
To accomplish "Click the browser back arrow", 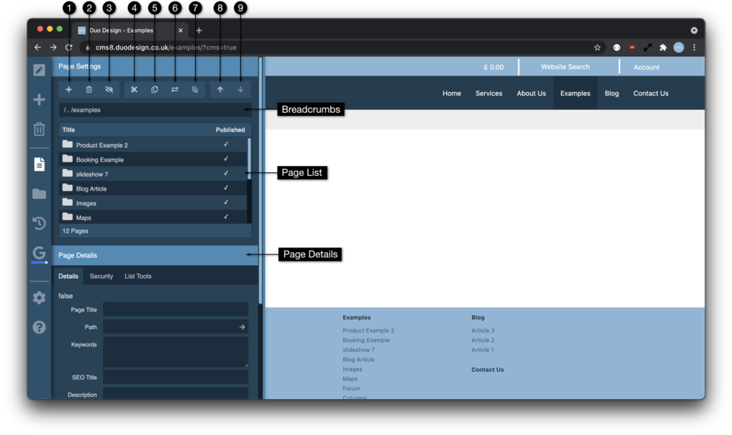I will [38, 47].
